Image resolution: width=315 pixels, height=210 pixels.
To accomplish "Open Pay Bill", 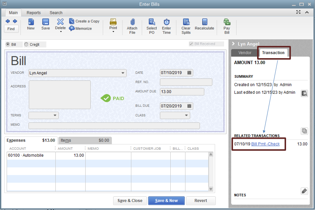I will pyautogui.click(x=227, y=26).
